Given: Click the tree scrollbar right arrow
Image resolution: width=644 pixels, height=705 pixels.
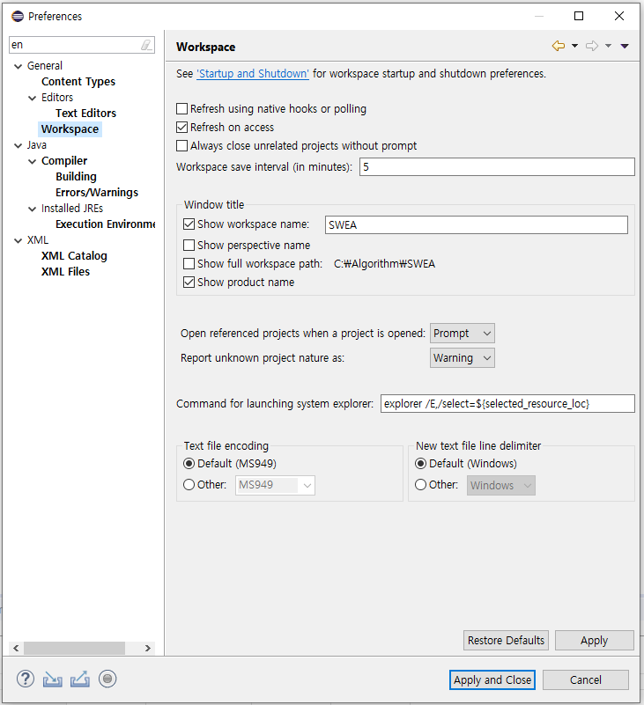Looking at the screenshot, I should [x=148, y=648].
